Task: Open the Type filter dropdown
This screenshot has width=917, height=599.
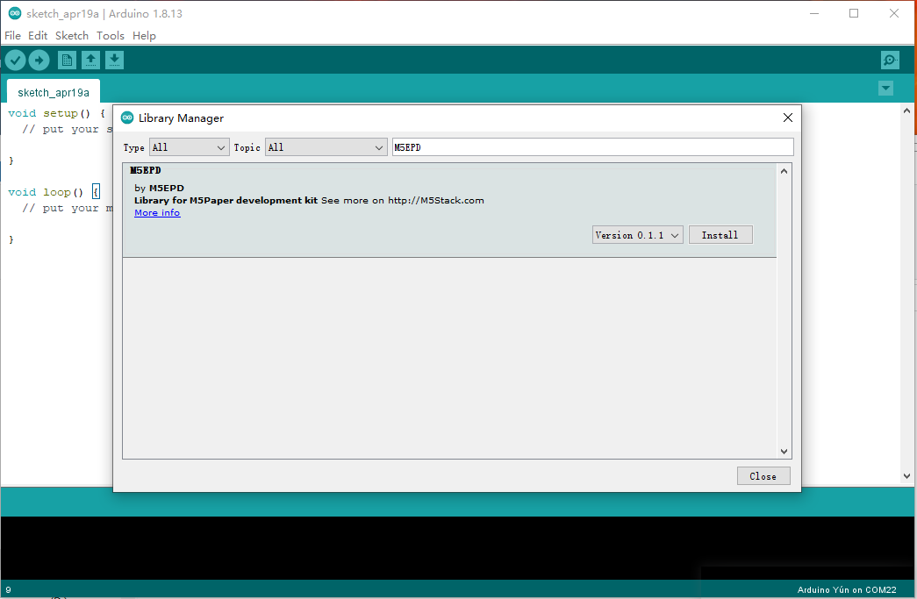Action: pyautogui.click(x=189, y=147)
